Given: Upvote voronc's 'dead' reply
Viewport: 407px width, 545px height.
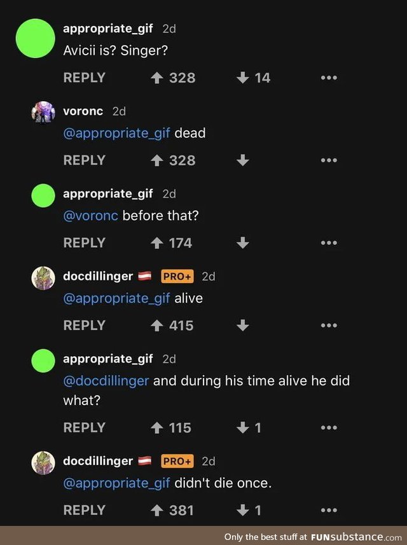Looking at the screenshot, I should pyautogui.click(x=156, y=160).
